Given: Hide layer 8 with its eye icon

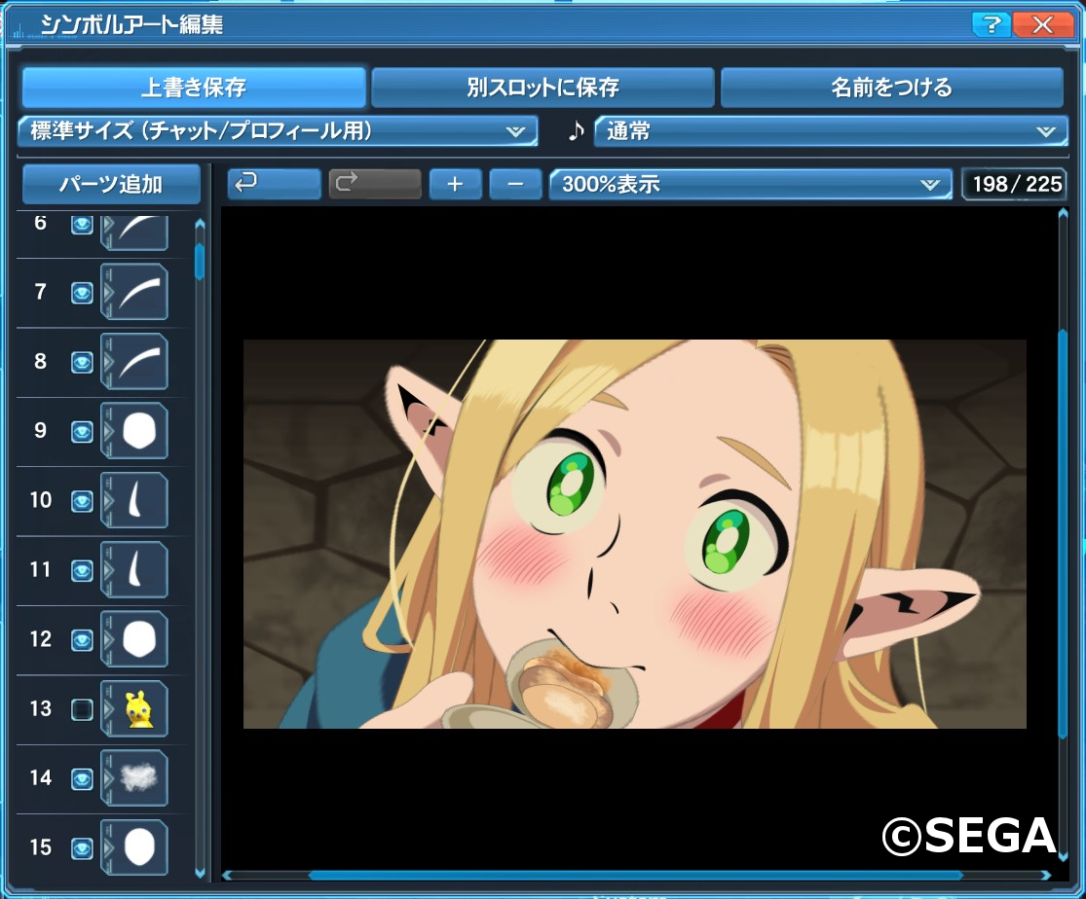Looking at the screenshot, I should pos(82,363).
